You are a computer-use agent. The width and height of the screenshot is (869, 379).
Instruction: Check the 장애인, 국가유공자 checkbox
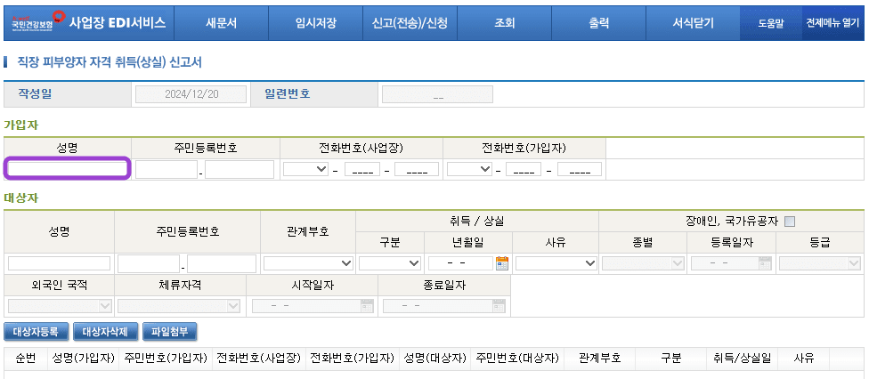pyautogui.click(x=790, y=222)
